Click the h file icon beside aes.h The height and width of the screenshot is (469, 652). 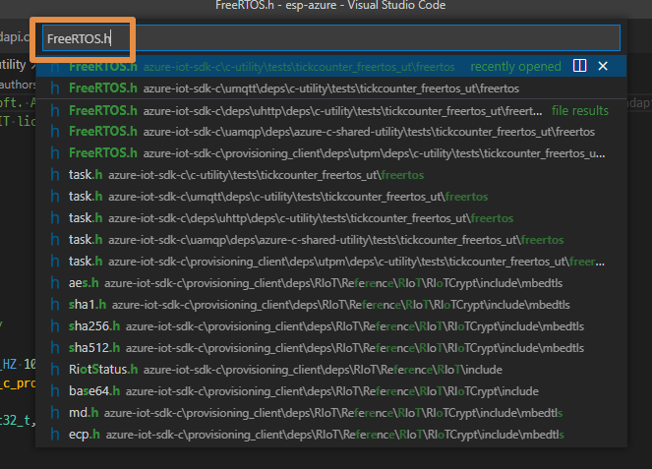coord(55,283)
